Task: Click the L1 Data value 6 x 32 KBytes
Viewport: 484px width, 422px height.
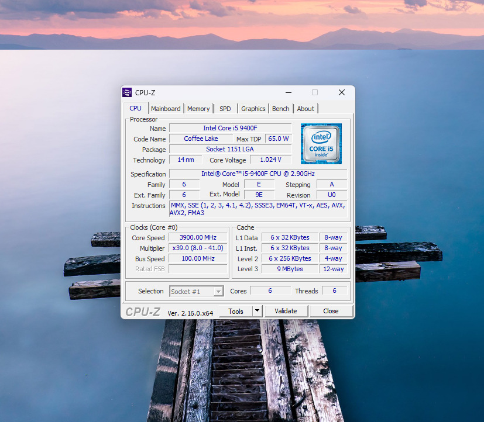Action: (290, 238)
